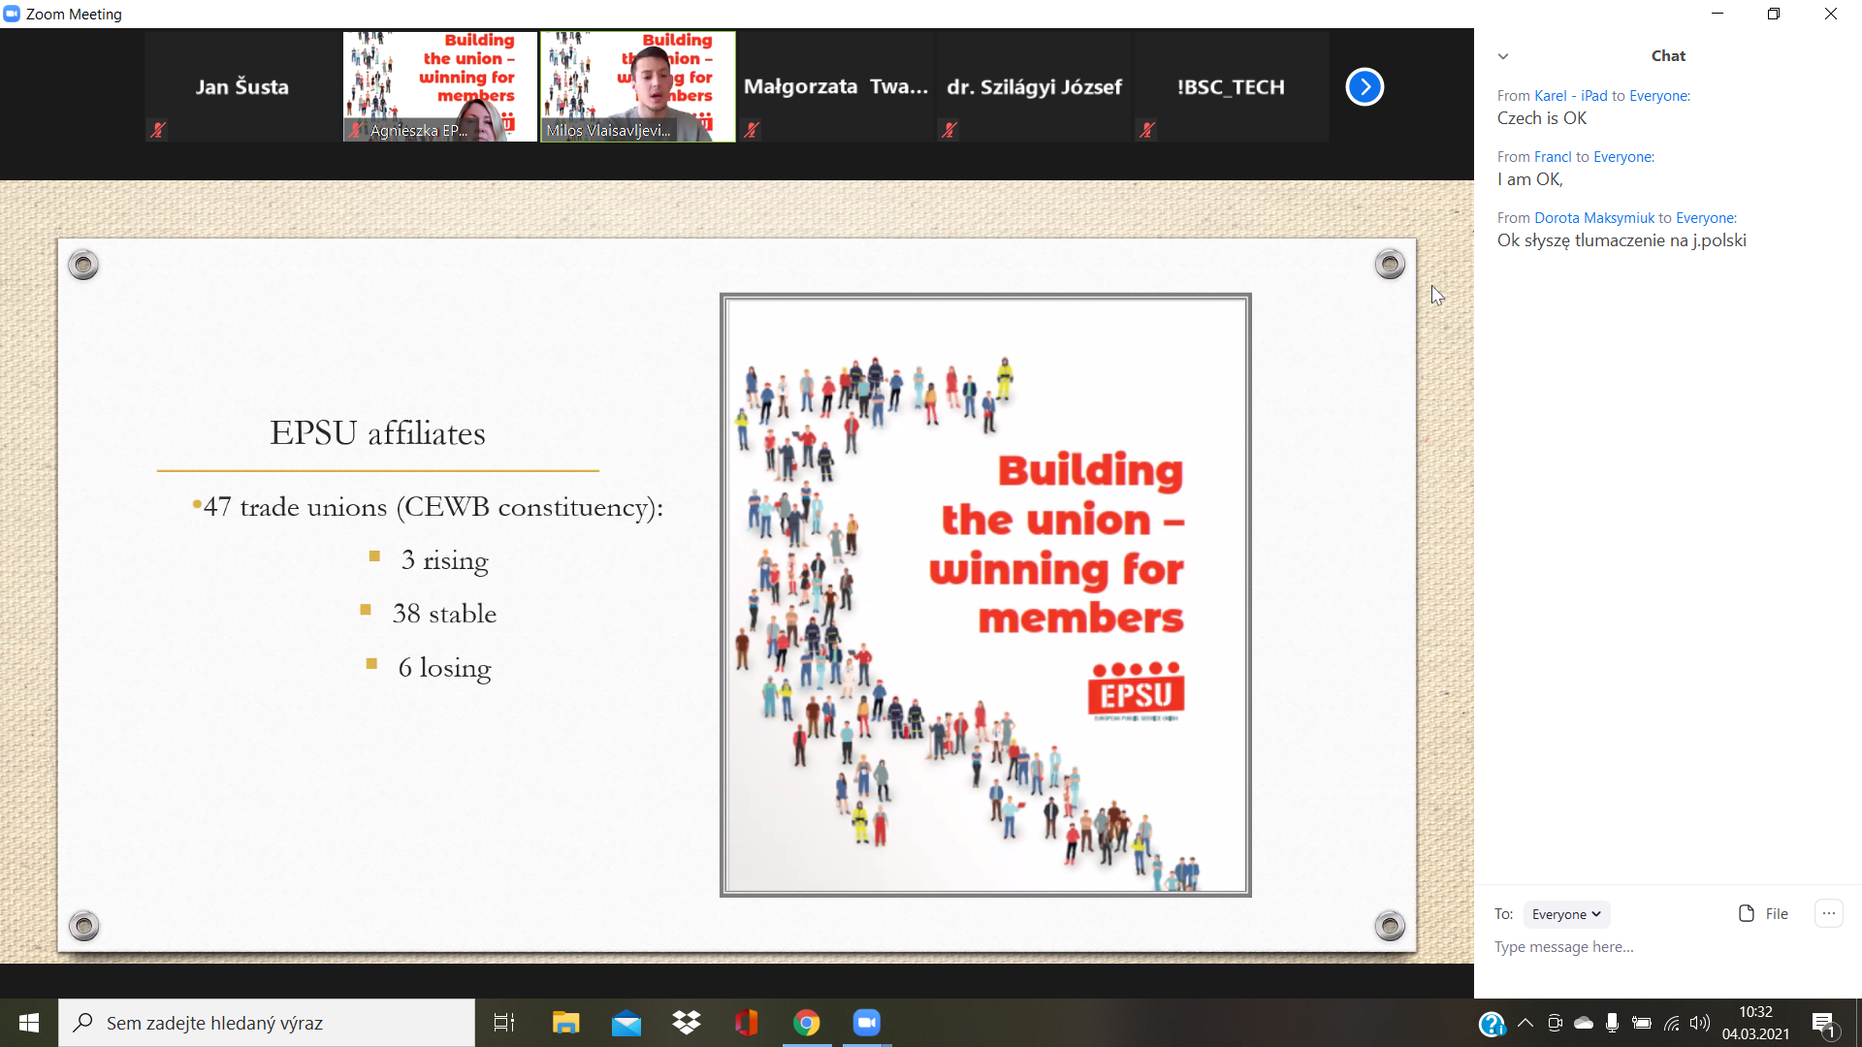
Task: Select Małgorzata Twa participant tile
Action: tap(836, 86)
